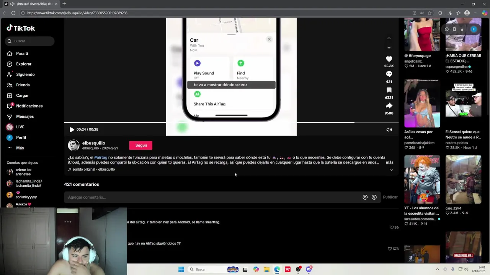
Task: Reload the page in browser toolbar
Action: tap(13, 13)
